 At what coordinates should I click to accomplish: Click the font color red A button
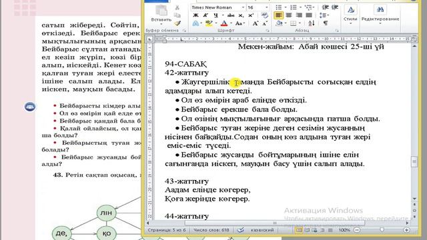point(224,24)
